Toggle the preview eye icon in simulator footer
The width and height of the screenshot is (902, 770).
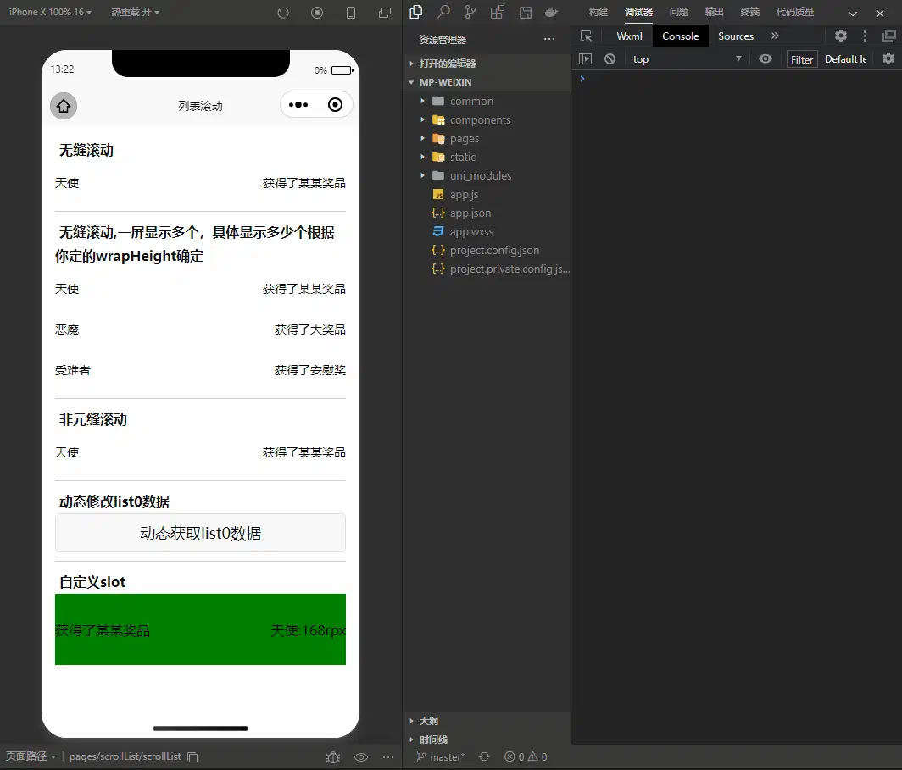pyautogui.click(x=361, y=756)
